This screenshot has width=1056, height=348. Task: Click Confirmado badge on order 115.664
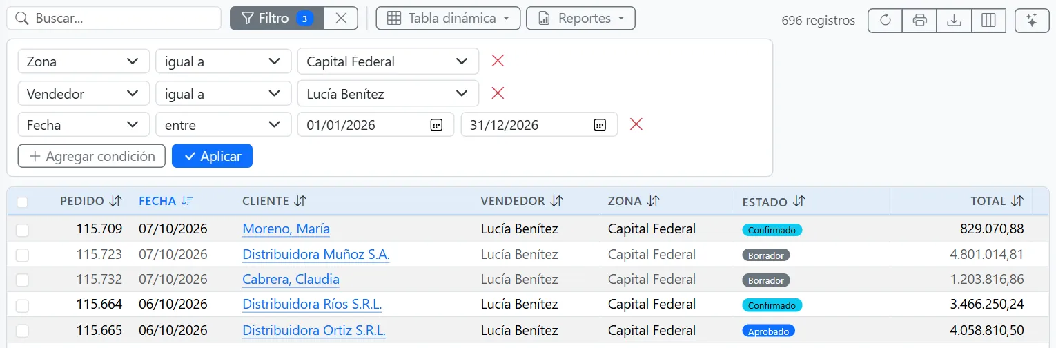772,305
